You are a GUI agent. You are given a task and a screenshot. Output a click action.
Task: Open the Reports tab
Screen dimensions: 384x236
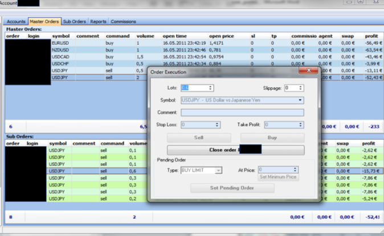tap(98, 22)
